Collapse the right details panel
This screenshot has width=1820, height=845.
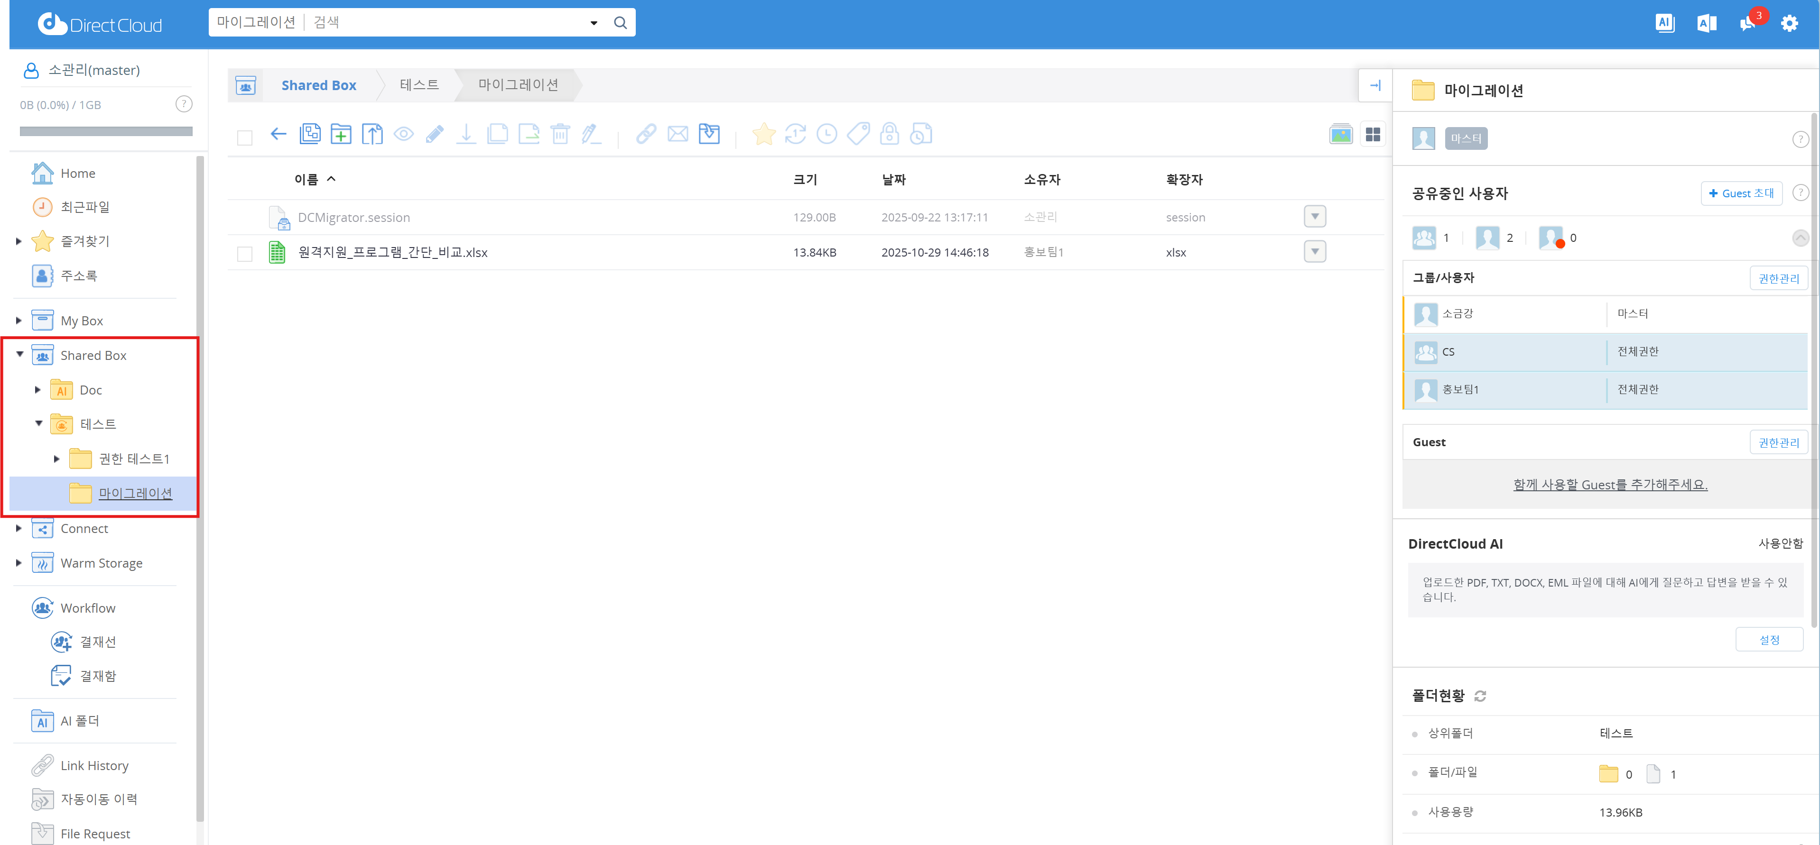[x=1375, y=85]
